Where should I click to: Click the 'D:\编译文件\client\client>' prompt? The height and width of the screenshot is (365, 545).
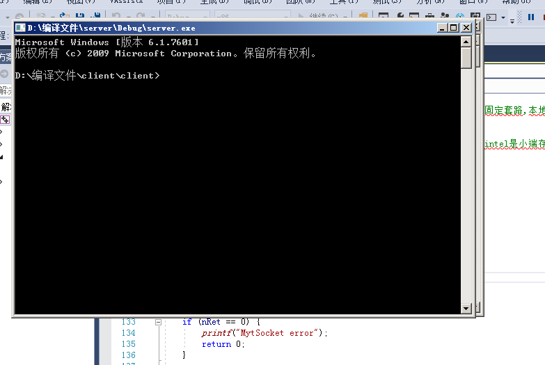[87, 75]
